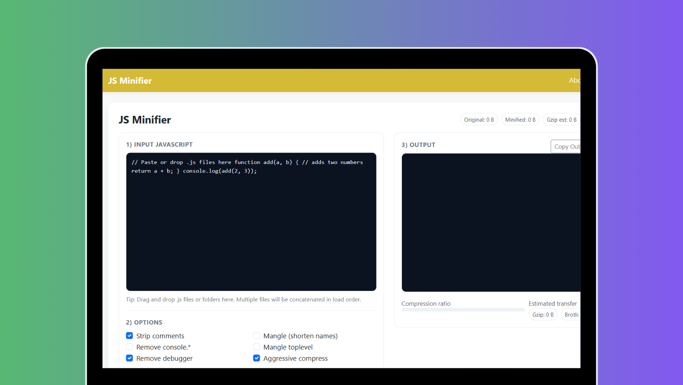This screenshot has width=683, height=385.
Task: Click the "3) OUTPUT" section heading
Action: (x=418, y=145)
